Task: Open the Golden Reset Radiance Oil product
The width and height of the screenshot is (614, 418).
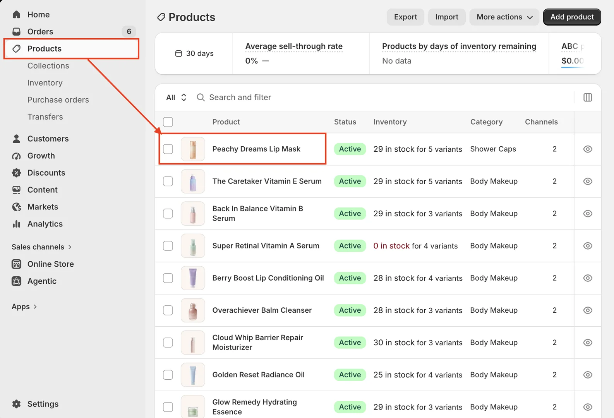Action: tap(259, 375)
